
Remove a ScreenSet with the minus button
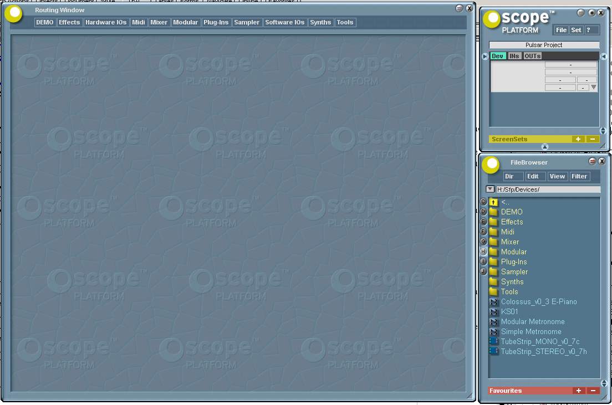pos(593,139)
